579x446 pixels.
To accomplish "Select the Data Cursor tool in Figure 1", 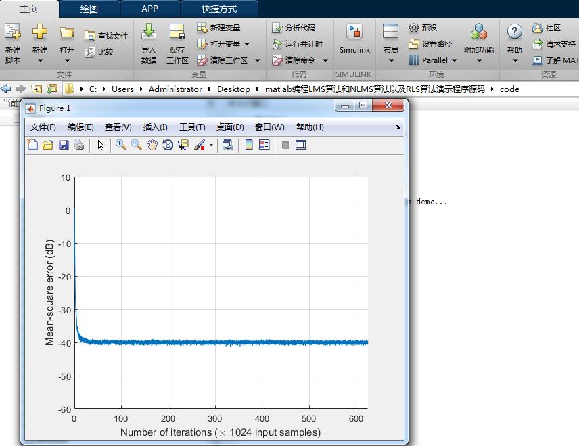I will (183, 145).
